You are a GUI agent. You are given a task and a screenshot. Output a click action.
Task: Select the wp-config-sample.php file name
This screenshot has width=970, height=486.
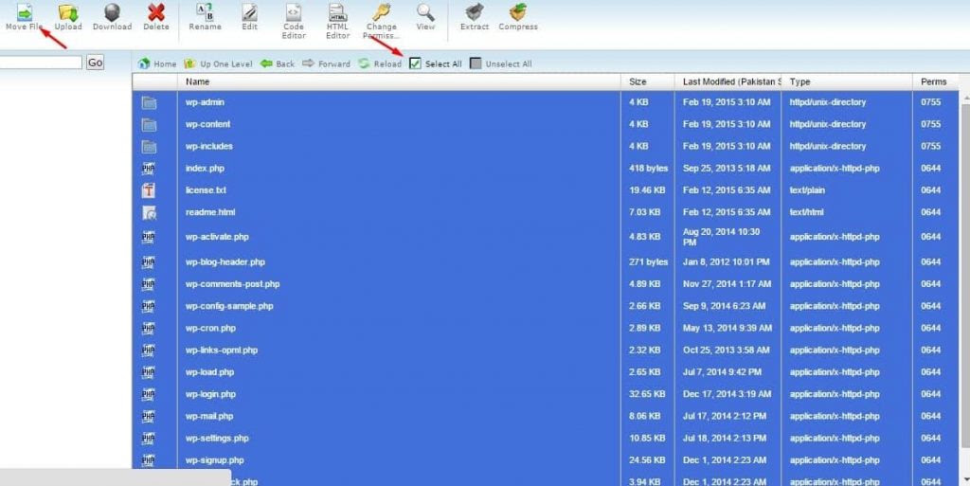229,306
